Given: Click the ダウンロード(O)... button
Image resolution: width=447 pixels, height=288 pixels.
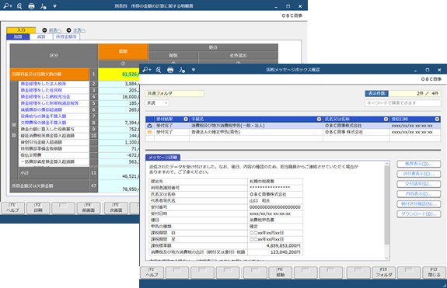Looking at the screenshot, I should point(419,214).
